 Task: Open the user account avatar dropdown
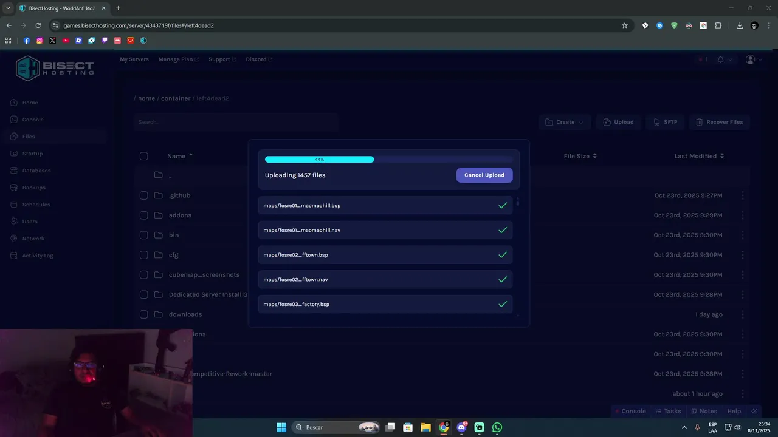pyautogui.click(x=754, y=59)
